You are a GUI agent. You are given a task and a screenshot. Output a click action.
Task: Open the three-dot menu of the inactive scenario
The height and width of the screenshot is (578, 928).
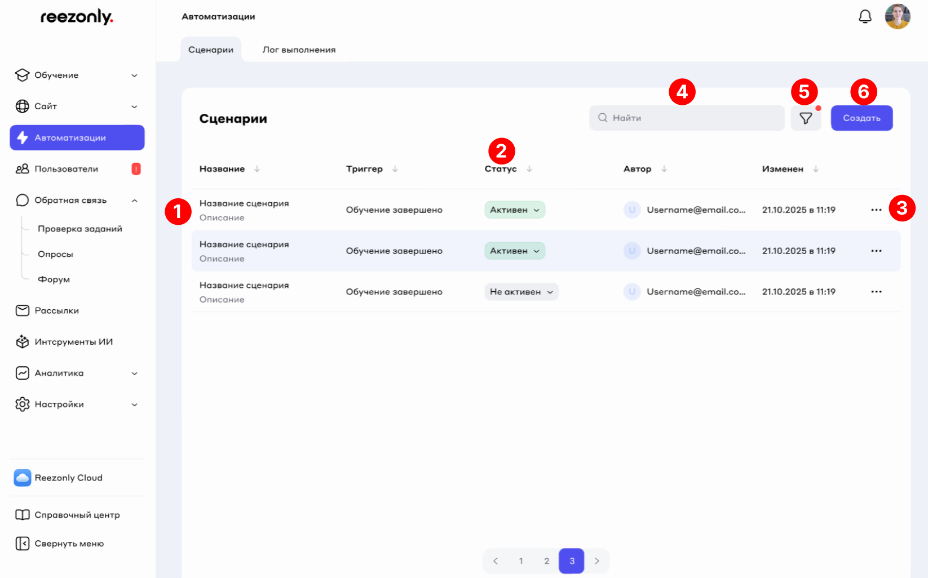tap(876, 292)
